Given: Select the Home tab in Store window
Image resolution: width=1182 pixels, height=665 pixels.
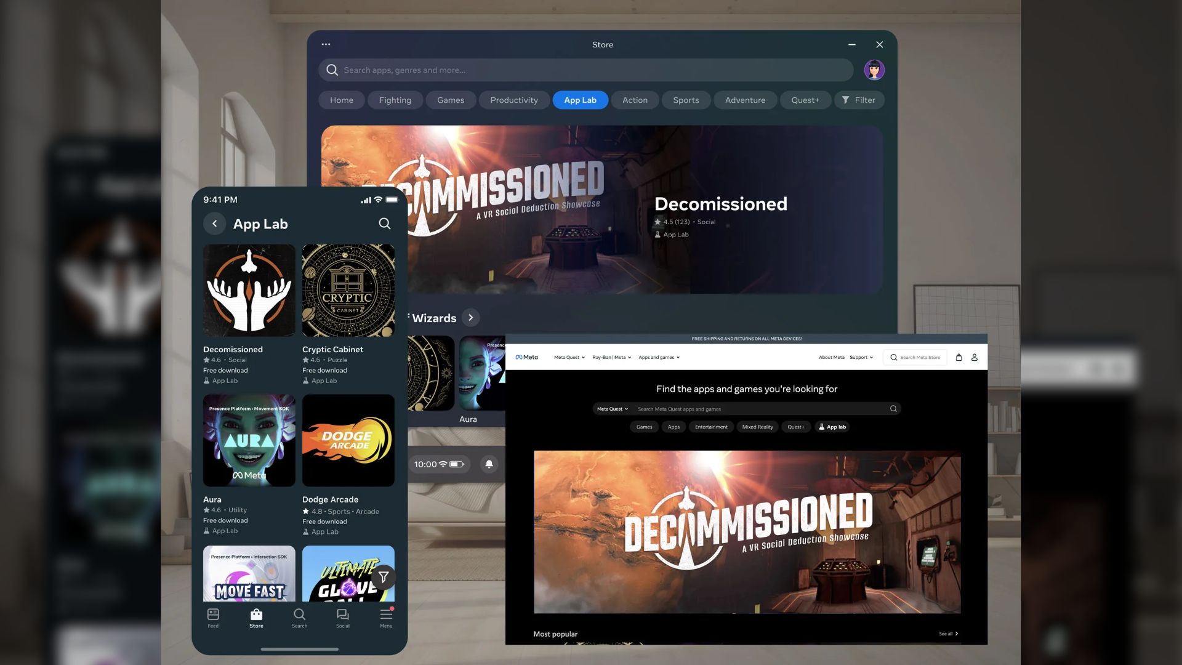Looking at the screenshot, I should click(x=342, y=100).
